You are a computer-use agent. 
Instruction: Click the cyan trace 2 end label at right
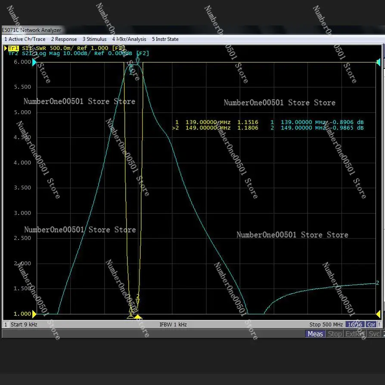378,283
